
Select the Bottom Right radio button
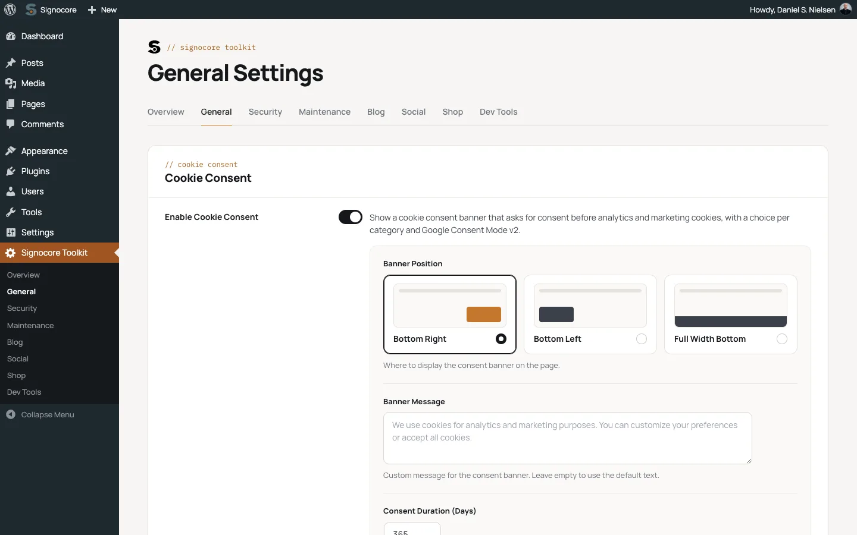pos(501,339)
